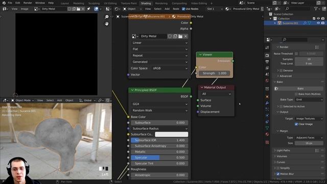
Task: Open the Edit menu
Action: [18, 3]
